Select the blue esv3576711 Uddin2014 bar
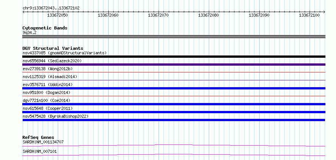 pyautogui.click(x=174, y=88)
